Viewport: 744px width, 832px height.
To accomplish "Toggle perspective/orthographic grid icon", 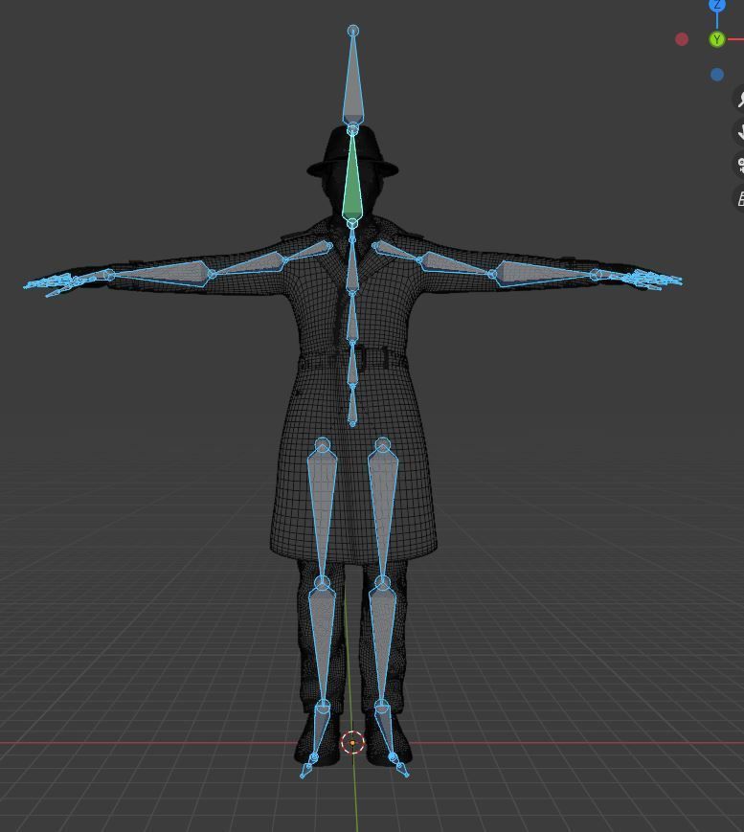I will coord(739,198).
